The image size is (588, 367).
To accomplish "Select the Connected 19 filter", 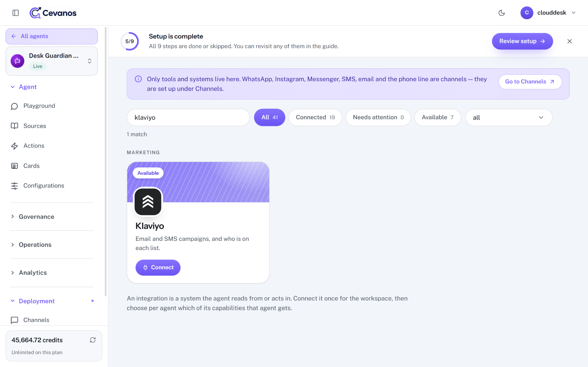I will [315, 118].
